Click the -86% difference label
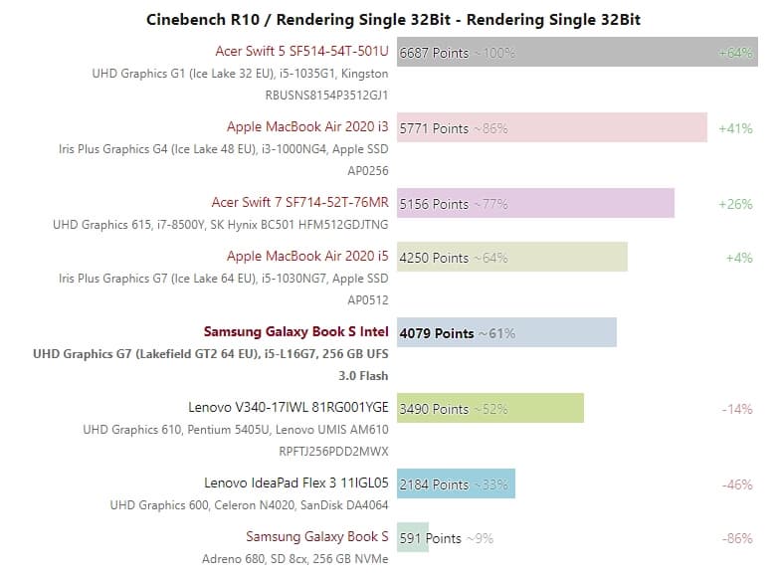This screenshot has width=782, height=579. pyautogui.click(x=736, y=538)
